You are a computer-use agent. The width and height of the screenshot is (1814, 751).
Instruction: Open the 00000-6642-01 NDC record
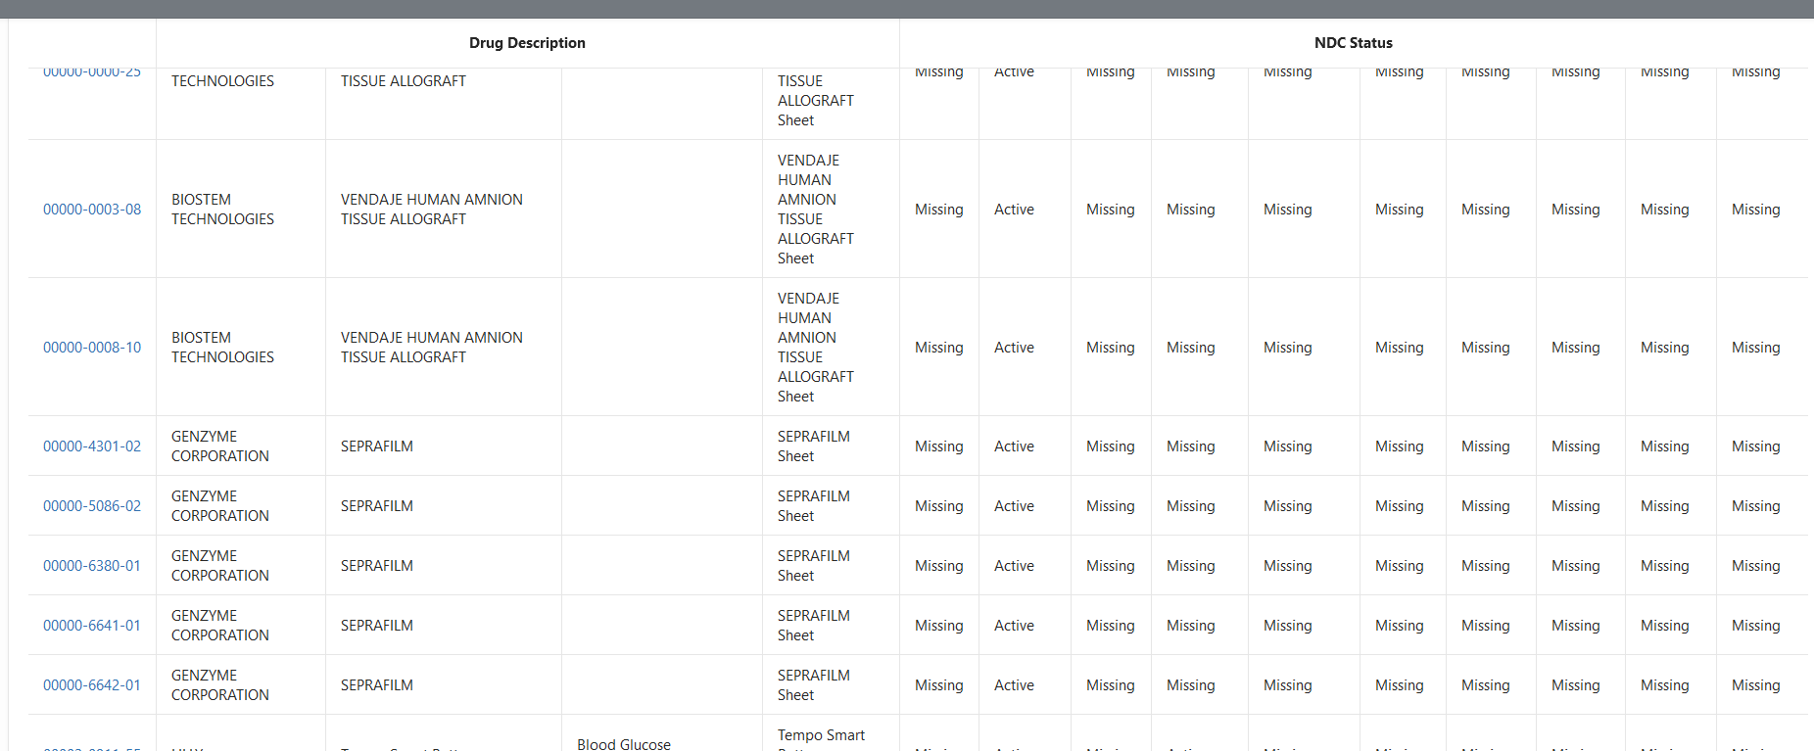pos(92,685)
